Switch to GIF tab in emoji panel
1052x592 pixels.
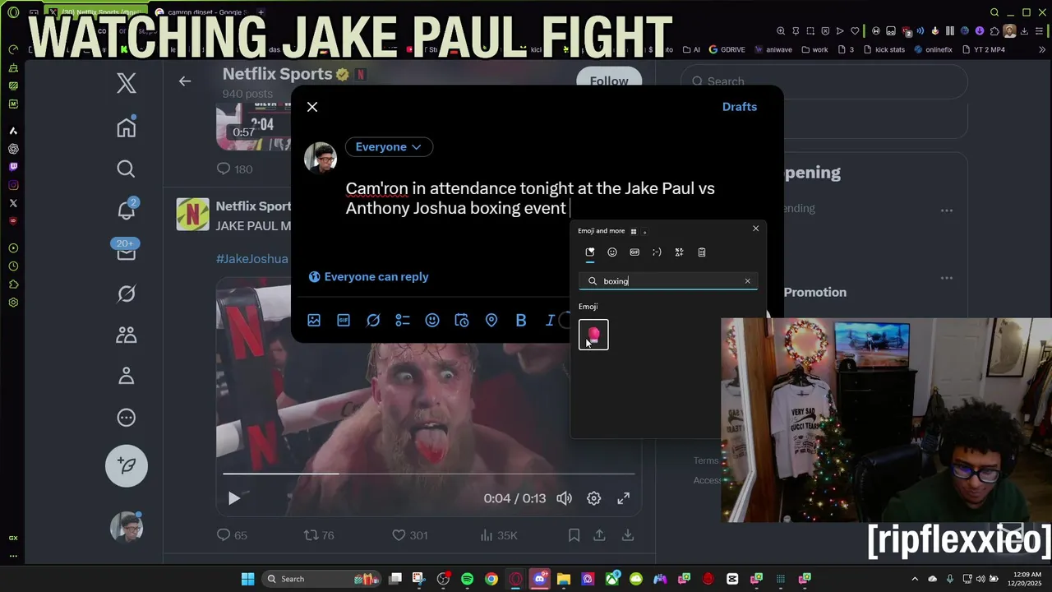point(634,252)
